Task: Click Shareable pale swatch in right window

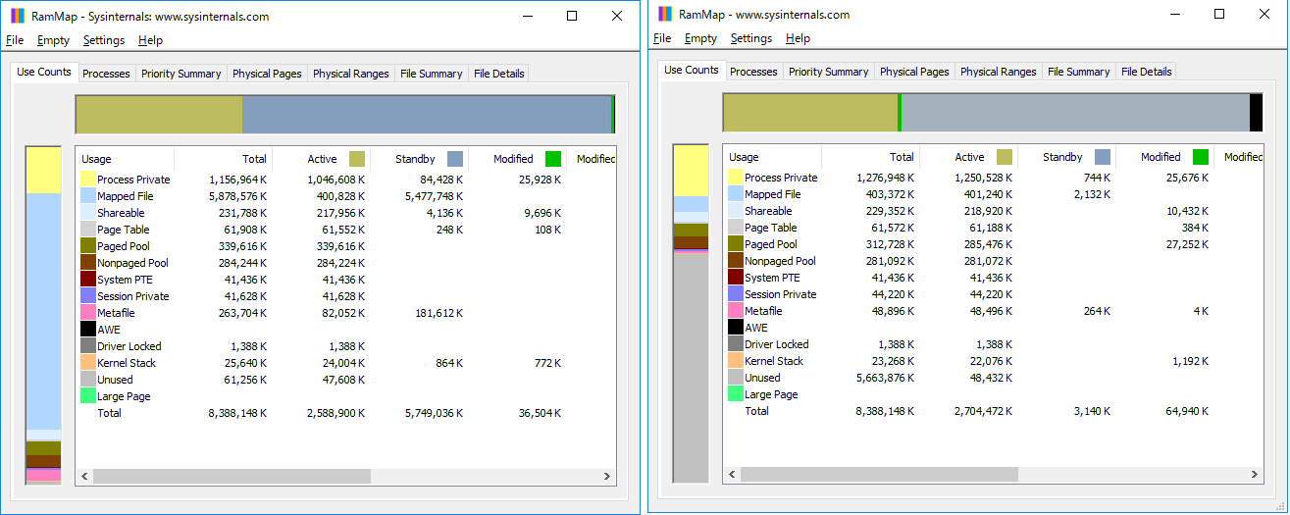Action: point(736,211)
